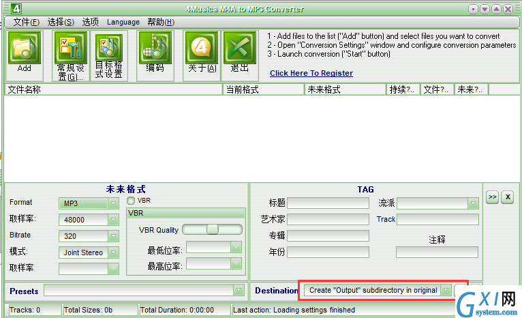Click the Total Sizes: 0b status text
Image resolution: width=522 pixels, height=318 pixels.
88,310
